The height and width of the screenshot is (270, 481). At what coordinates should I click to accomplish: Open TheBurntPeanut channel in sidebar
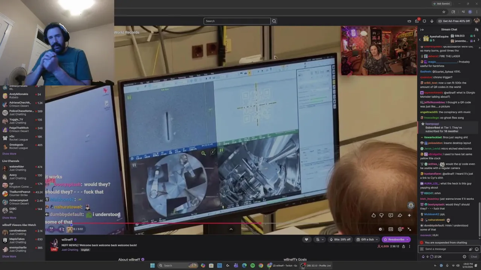(x=22, y=193)
